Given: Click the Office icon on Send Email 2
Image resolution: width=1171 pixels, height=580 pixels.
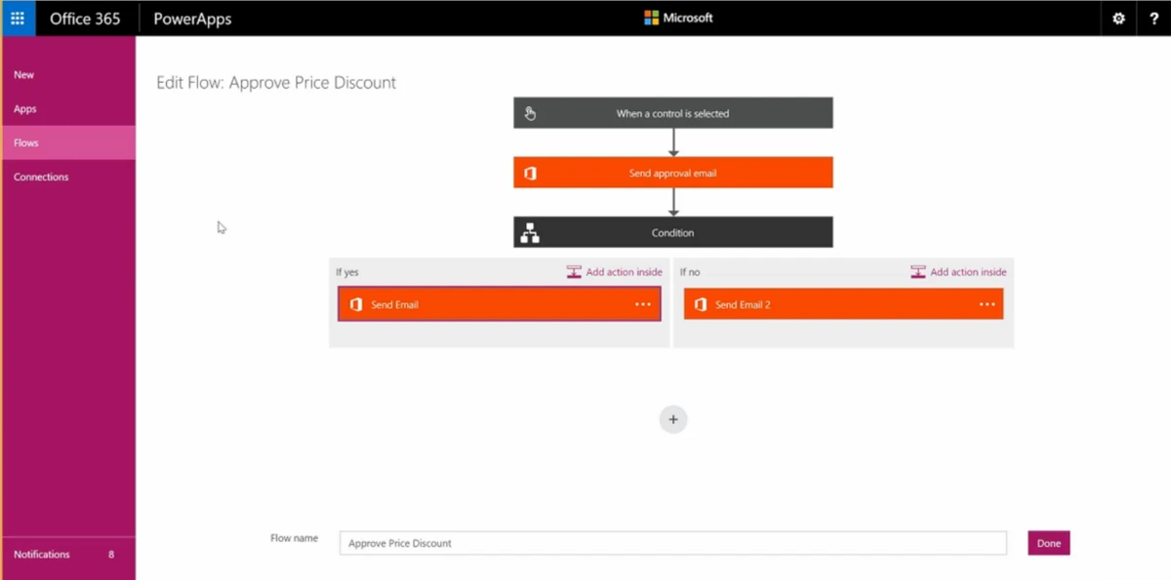Looking at the screenshot, I should coord(700,304).
